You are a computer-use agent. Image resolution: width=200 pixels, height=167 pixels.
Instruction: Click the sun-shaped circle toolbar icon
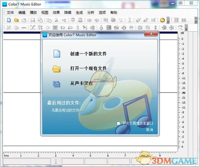[48, 28]
